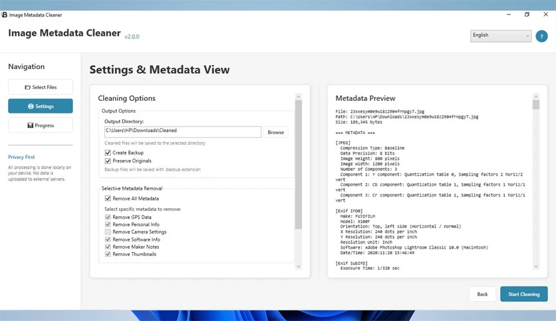Toggle the Preserve Originals checkbox

tap(108, 161)
